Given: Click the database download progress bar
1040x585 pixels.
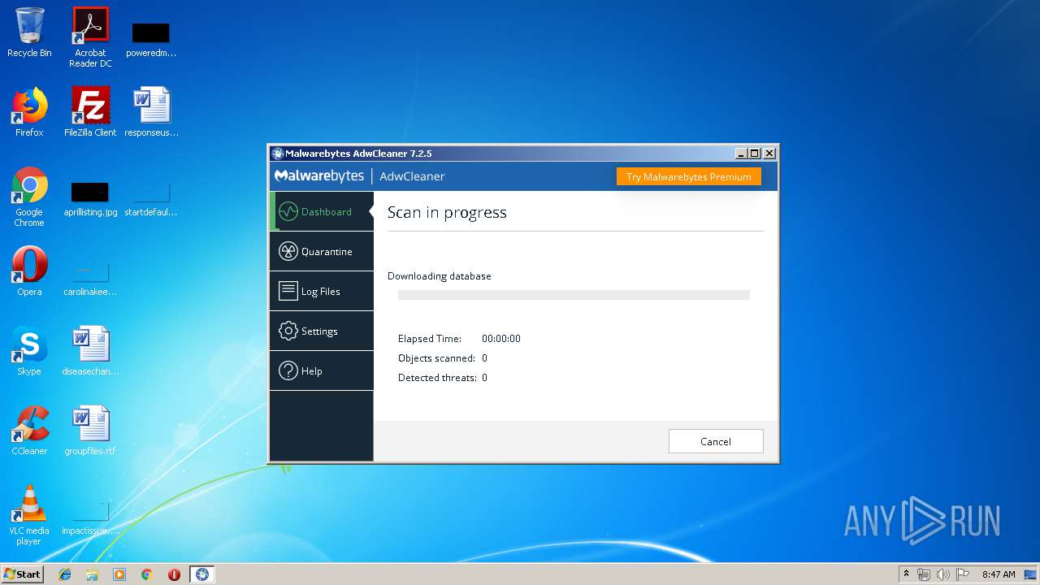Looking at the screenshot, I should tap(574, 295).
